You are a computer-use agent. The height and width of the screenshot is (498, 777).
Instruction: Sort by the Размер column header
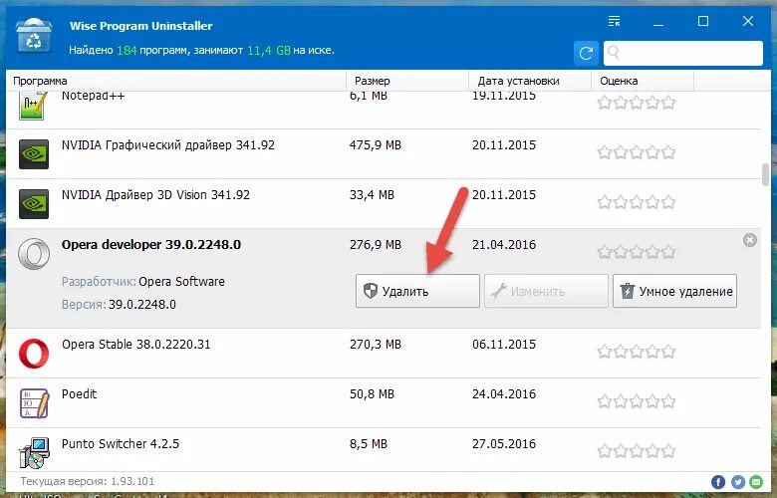(x=407, y=81)
